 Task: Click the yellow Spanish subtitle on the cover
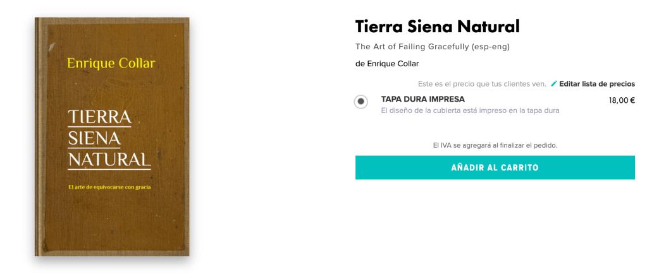(x=109, y=187)
